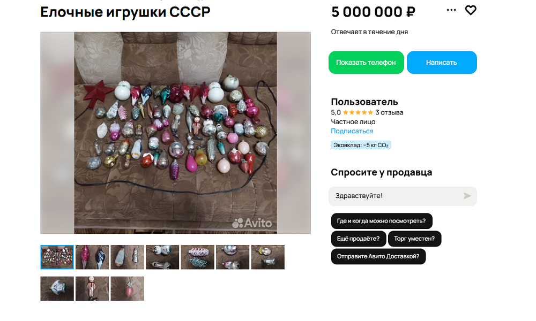Open the three-dots more options menu
Screen dimensions: 536x321
click(x=451, y=10)
